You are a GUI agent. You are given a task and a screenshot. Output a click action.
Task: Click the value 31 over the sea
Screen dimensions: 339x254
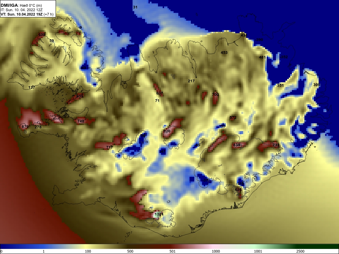tap(135, 7)
